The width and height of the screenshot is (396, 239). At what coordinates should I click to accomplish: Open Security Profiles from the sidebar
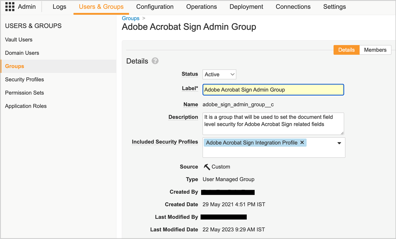coord(24,79)
